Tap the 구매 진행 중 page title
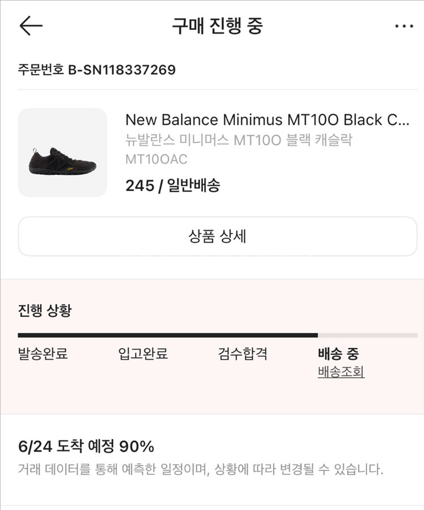 [218, 26]
